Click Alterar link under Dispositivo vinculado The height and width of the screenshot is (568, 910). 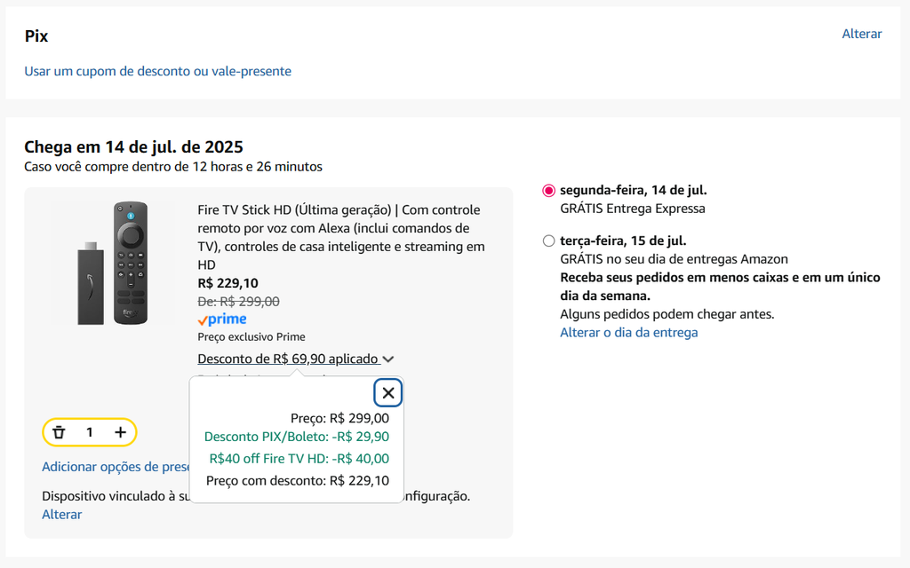point(61,515)
